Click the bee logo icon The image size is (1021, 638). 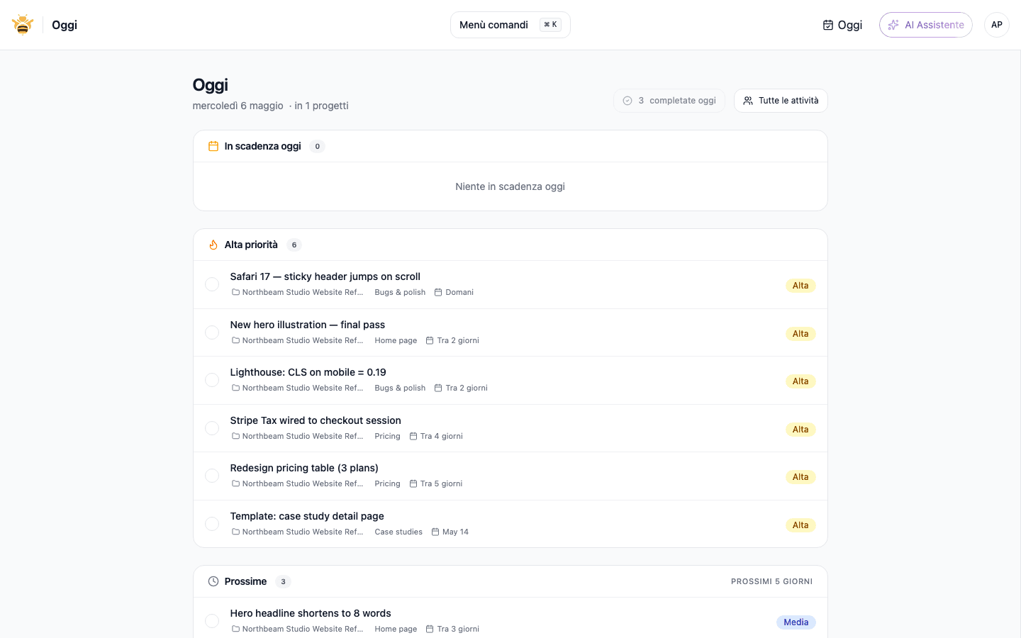point(23,25)
